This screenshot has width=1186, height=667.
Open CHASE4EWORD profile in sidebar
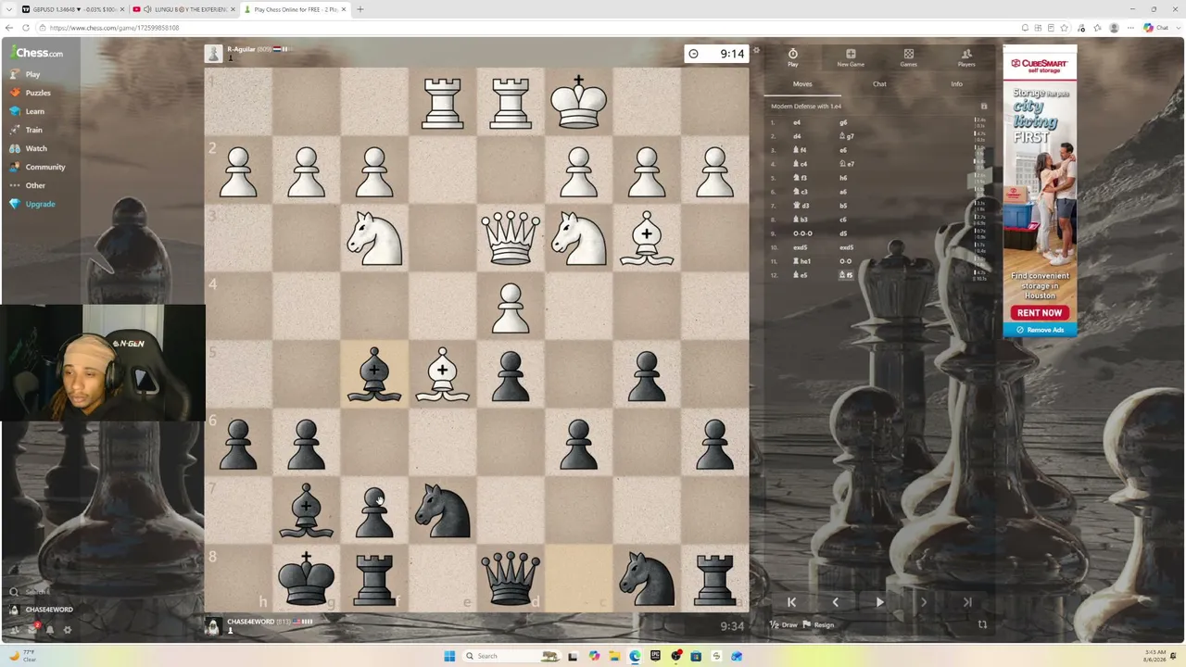(43, 610)
